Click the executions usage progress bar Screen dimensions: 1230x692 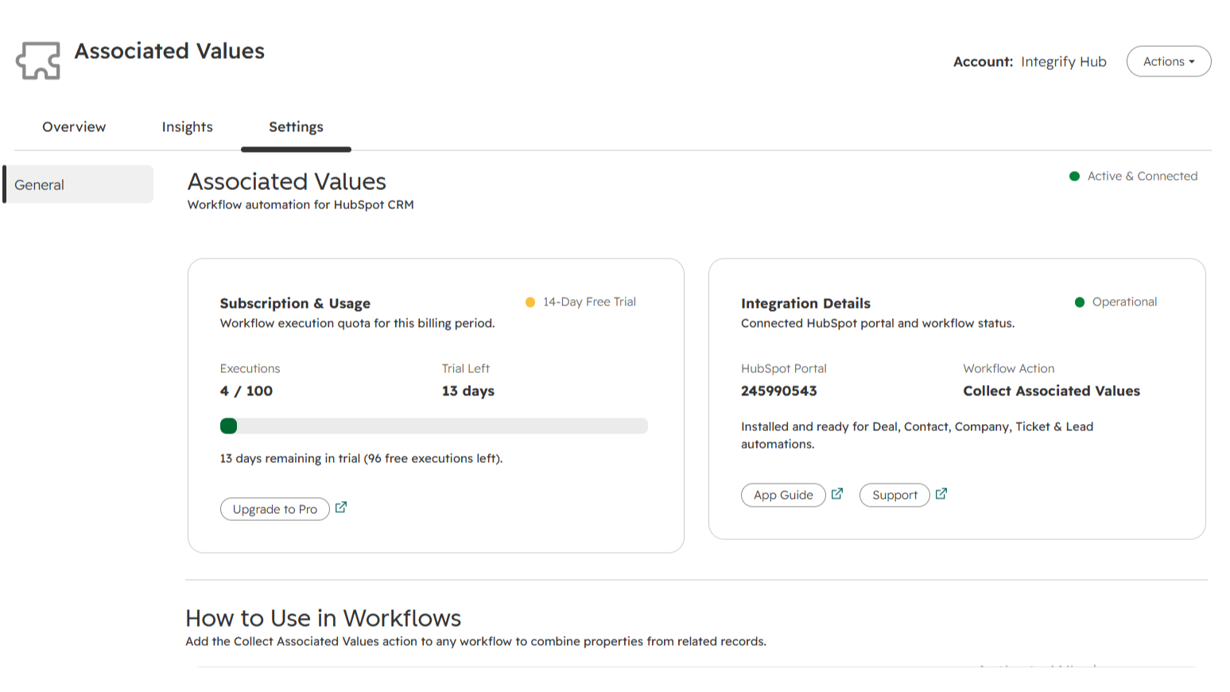(434, 426)
